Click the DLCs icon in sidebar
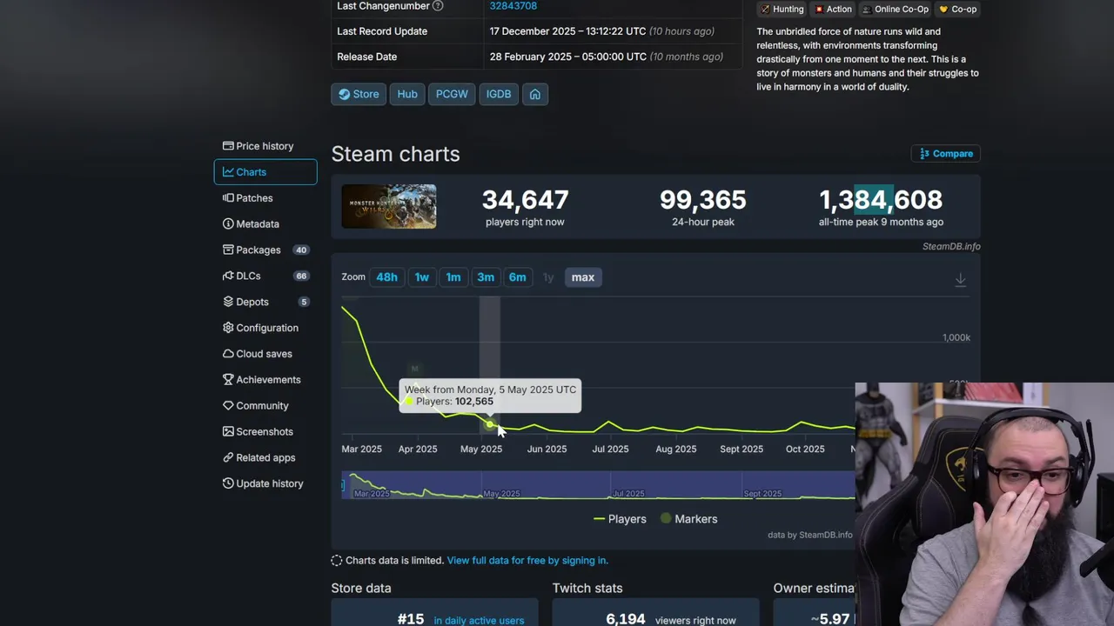Image resolution: width=1114 pixels, height=626 pixels. click(228, 276)
